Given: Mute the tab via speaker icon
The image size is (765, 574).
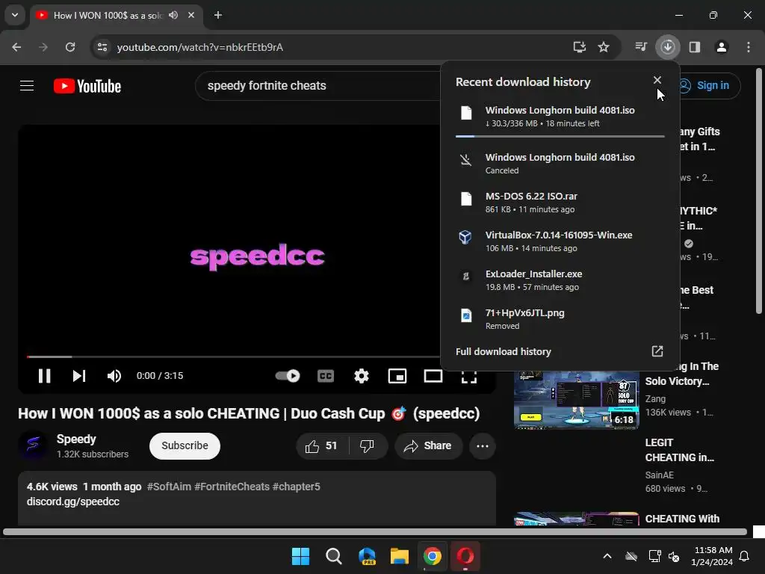Looking at the screenshot, I should [x=173, y=15].
